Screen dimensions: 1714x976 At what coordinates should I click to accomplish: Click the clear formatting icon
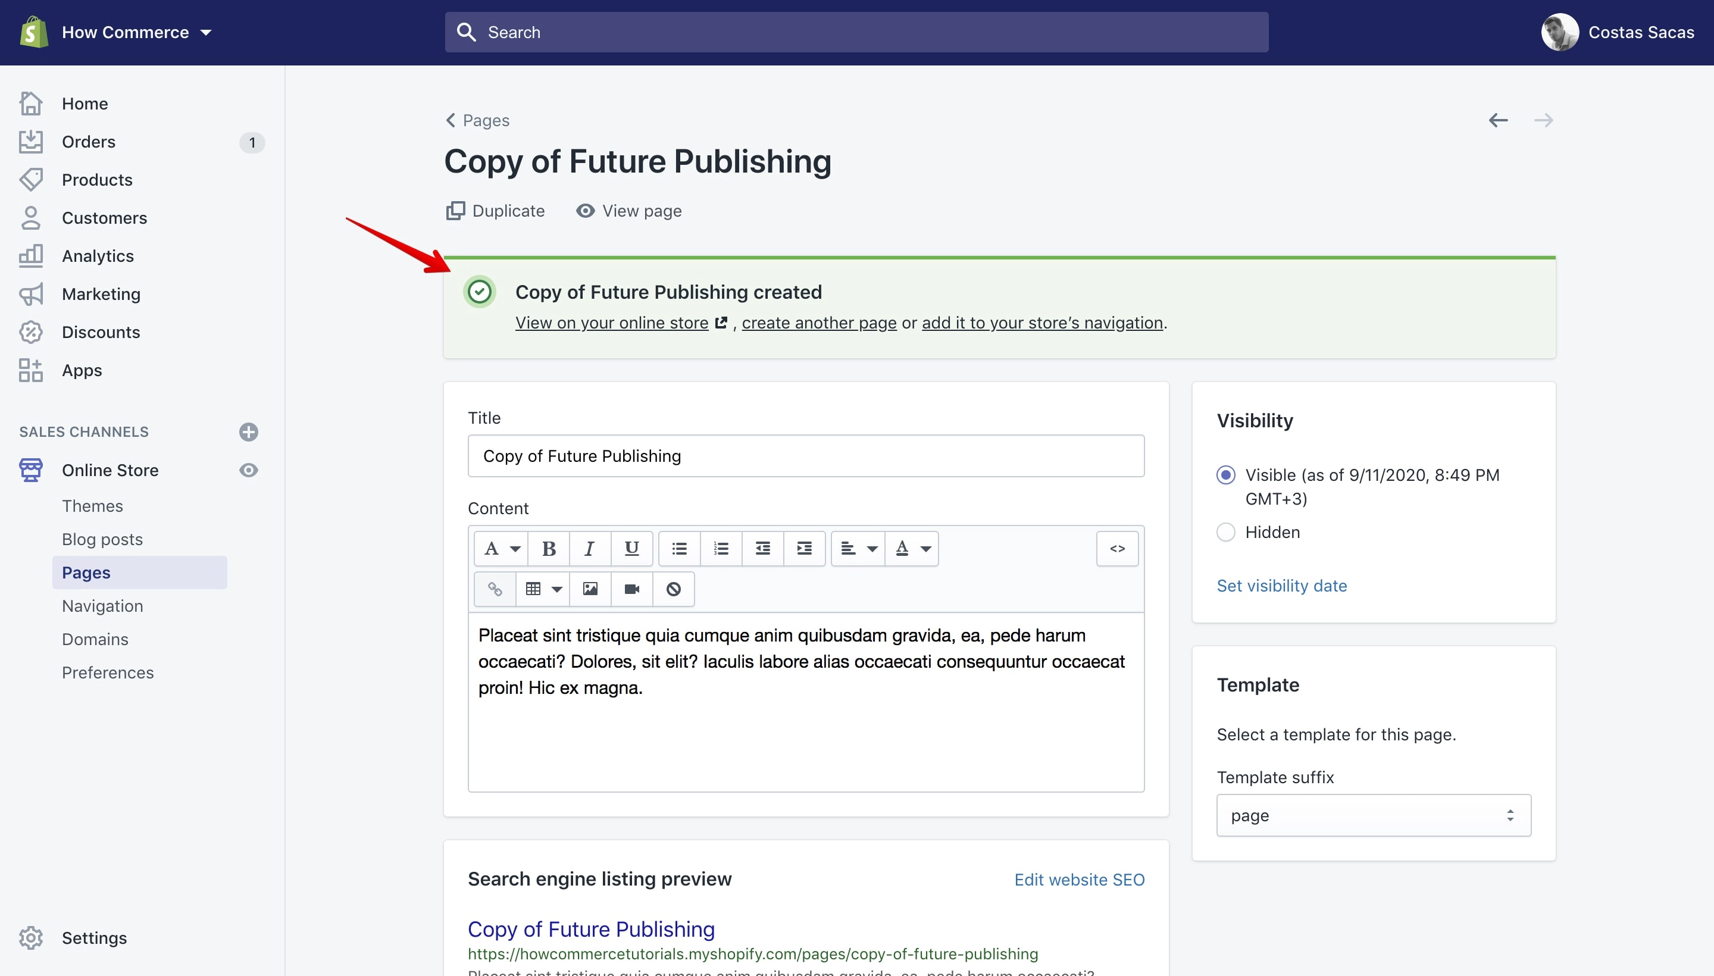pos(674,589)
